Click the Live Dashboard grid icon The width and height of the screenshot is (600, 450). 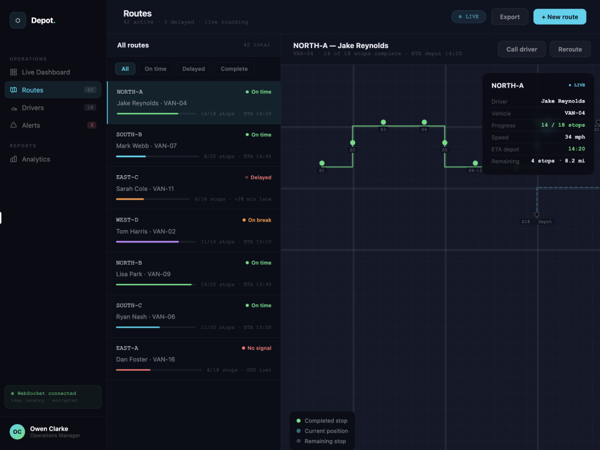tap(13, 72)
